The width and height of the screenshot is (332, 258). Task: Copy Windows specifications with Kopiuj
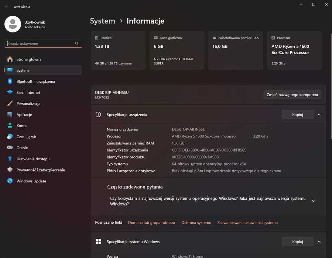[x=298, y=241]
